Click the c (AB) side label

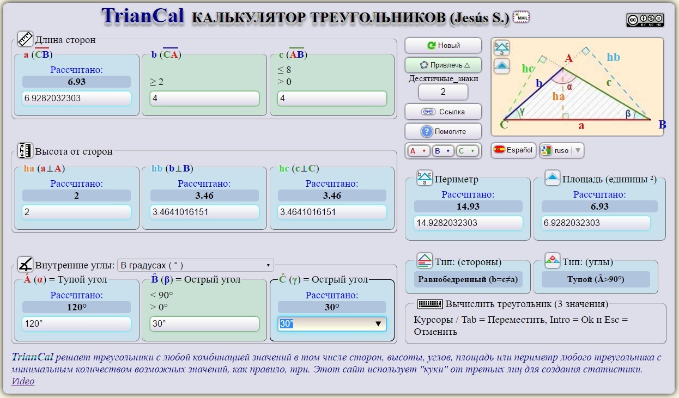point(294,54)
